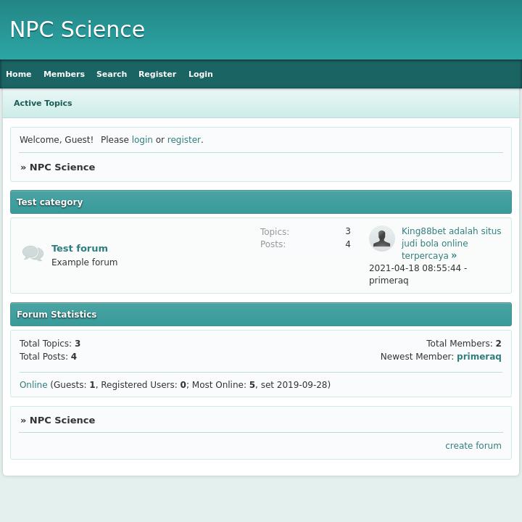Viewport: 522px width, 522px height.
Task: Click the Online users link
Action: 33,385
